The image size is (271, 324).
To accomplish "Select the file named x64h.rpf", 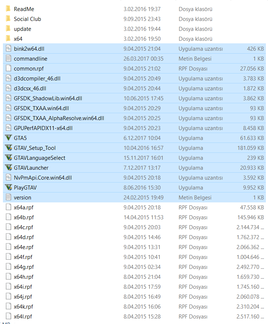I will pos(23,277).
